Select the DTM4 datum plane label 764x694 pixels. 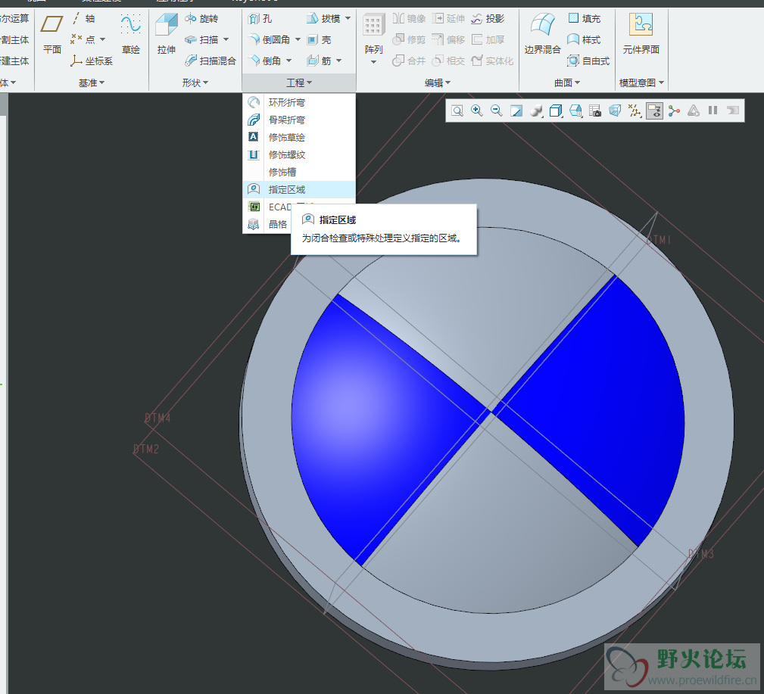pyautogui.click(x=157, y=418)
